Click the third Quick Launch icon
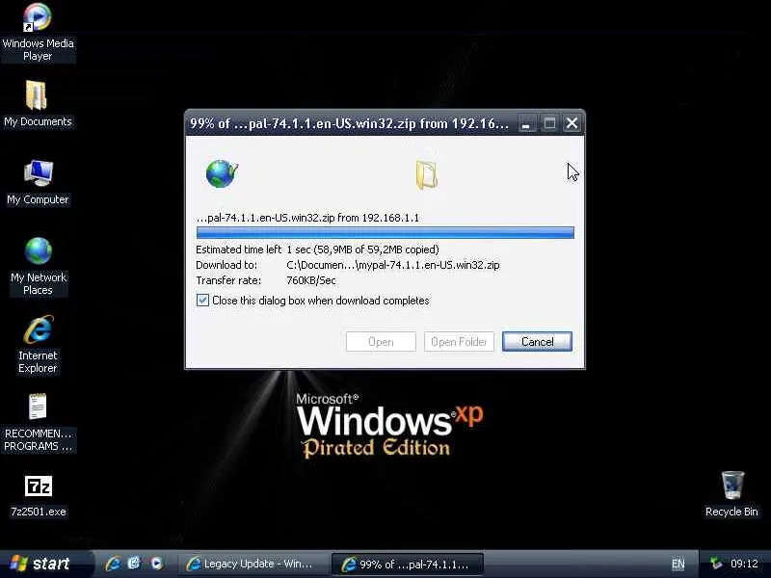 156,564
